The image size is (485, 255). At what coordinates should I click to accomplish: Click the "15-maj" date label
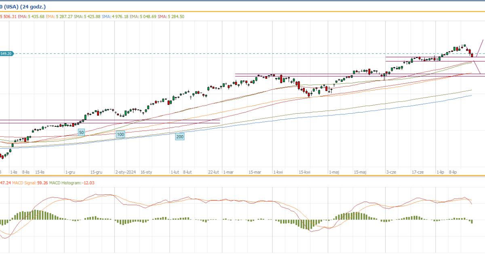point(360,172)
